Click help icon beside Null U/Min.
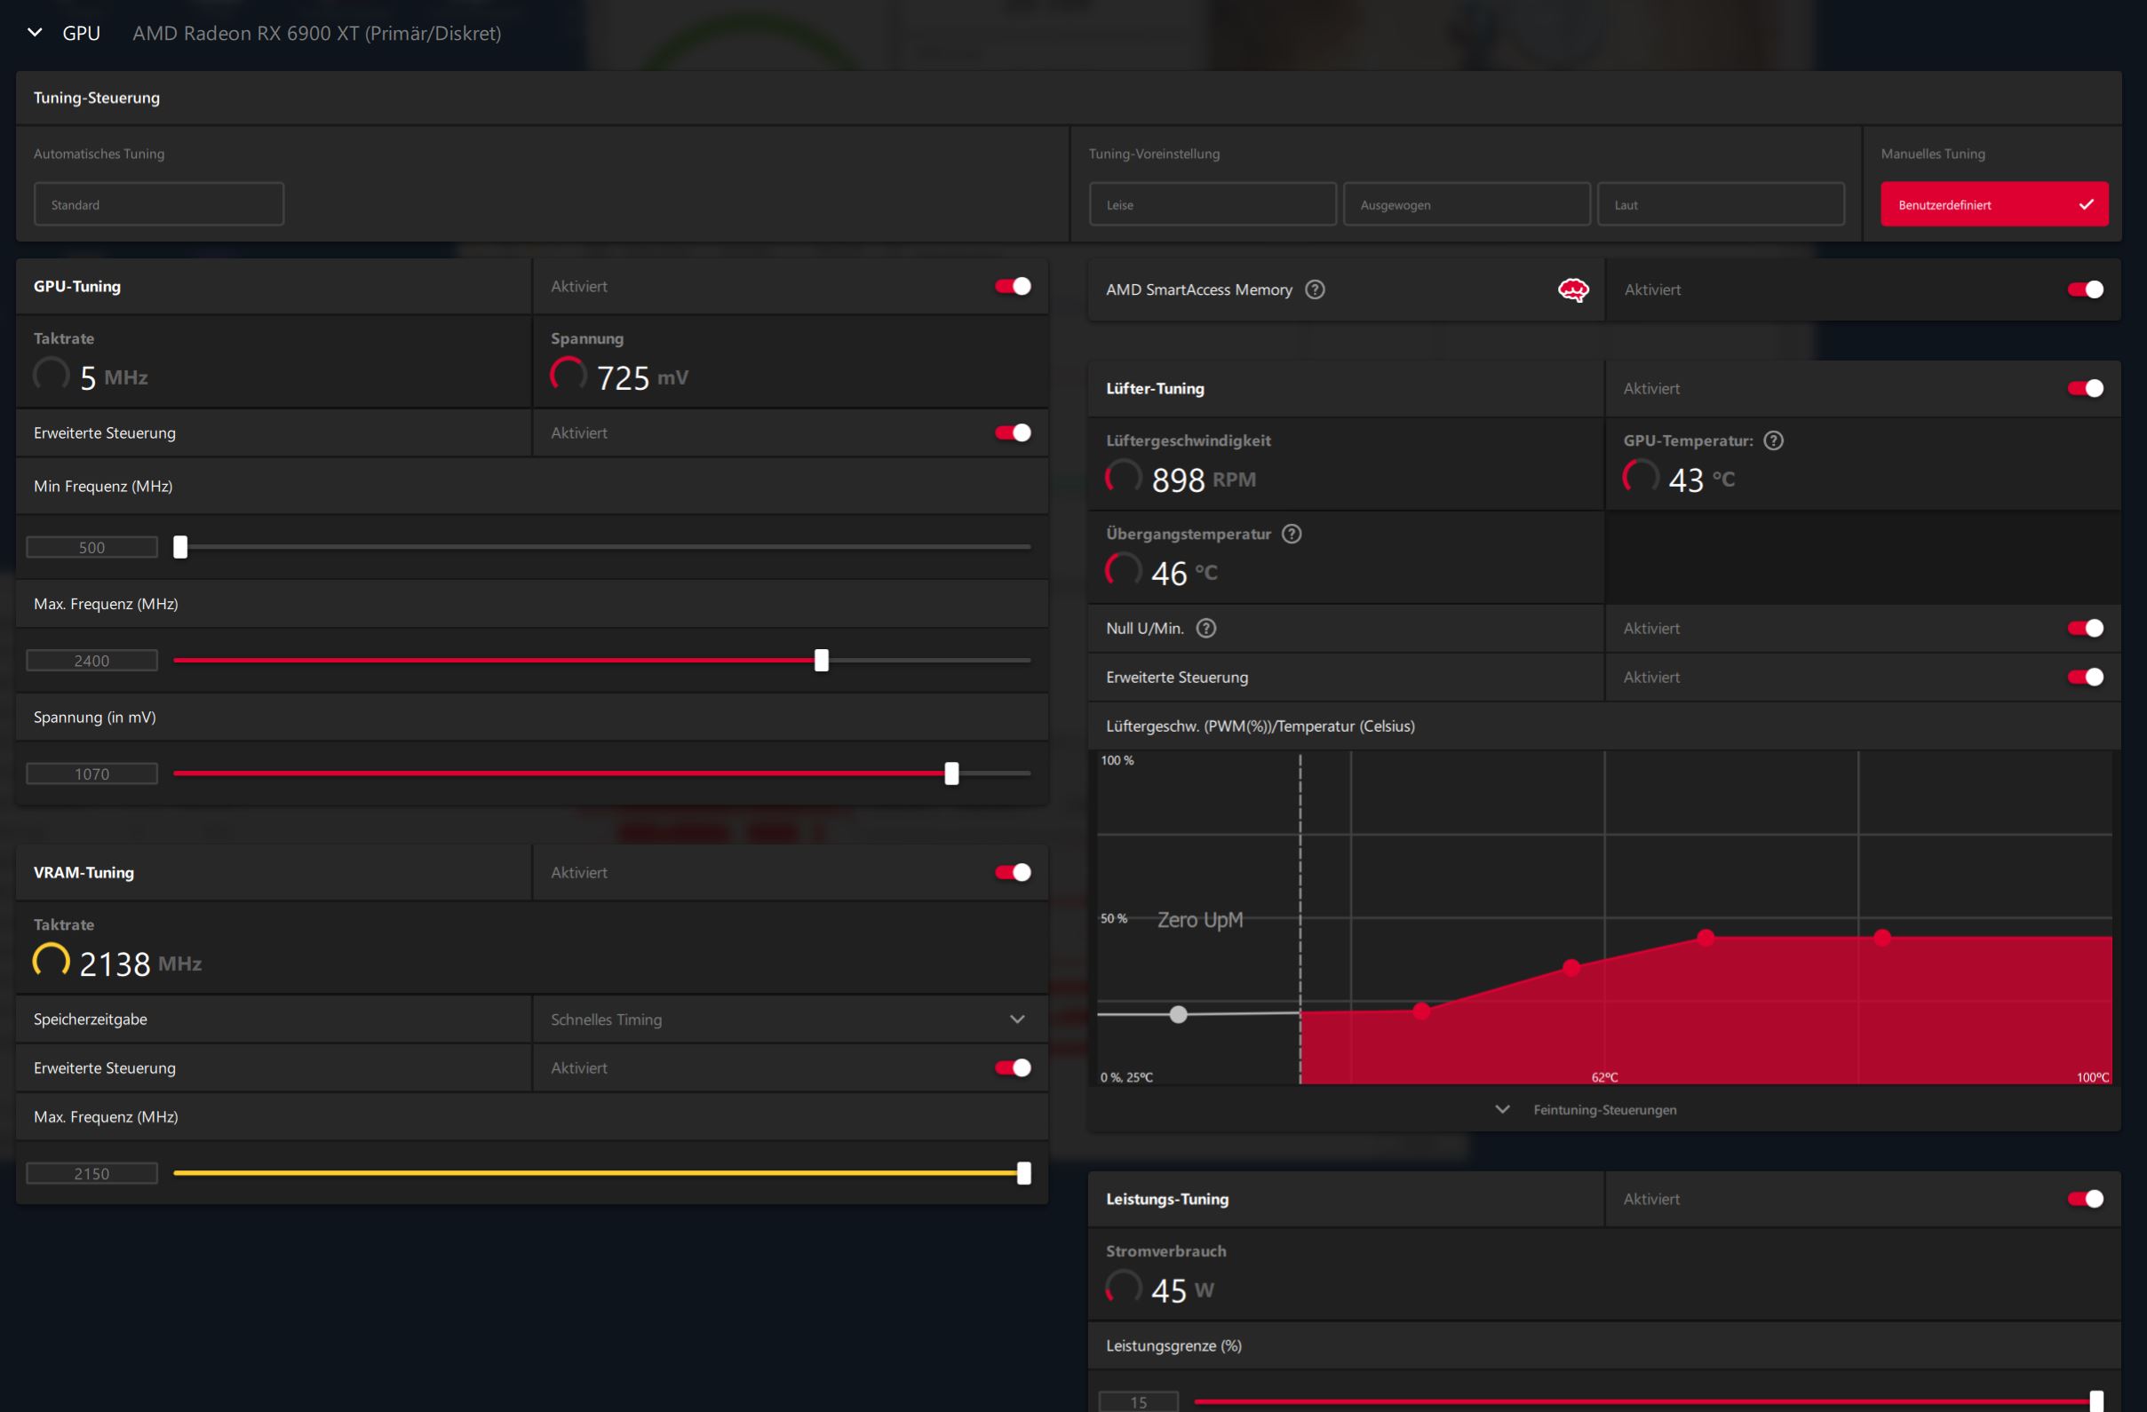Viewport: 2147px width, 1412px height. click(1205, 629)
